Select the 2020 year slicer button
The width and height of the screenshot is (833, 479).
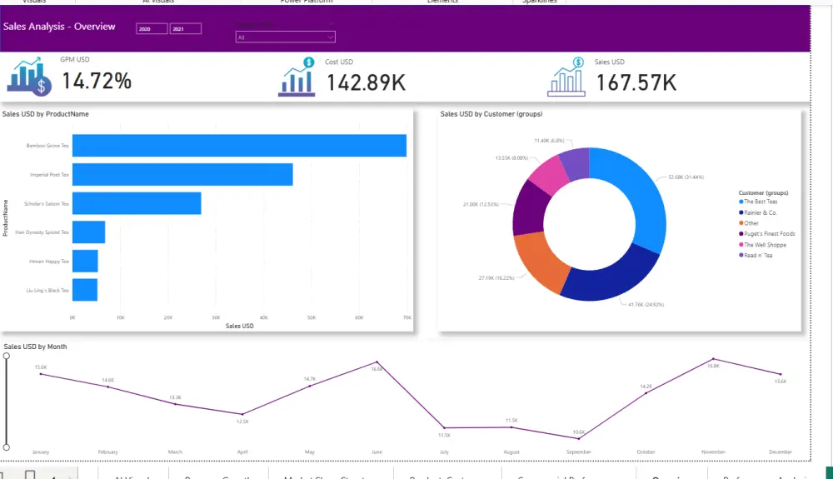pos(152,28)
